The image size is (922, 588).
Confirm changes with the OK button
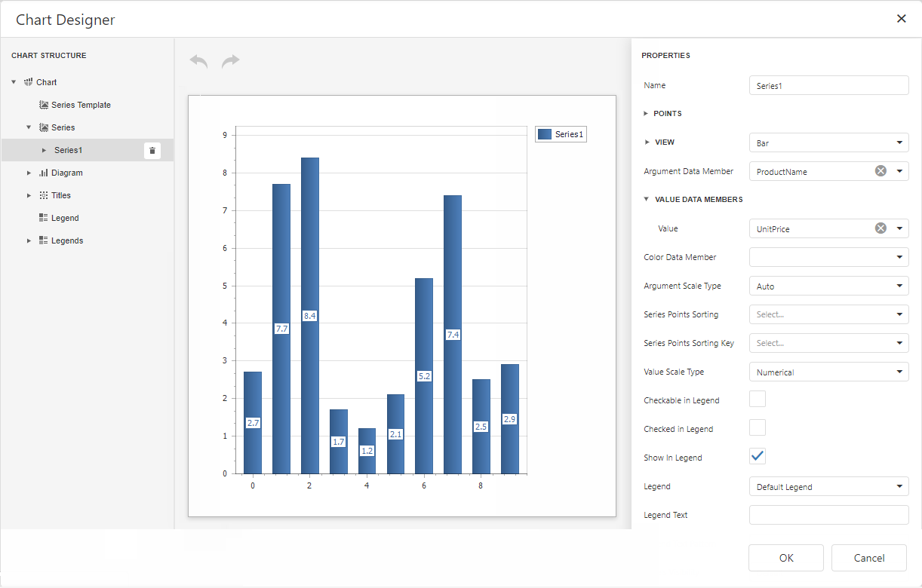pyautogui.click(x=785, y=558)
